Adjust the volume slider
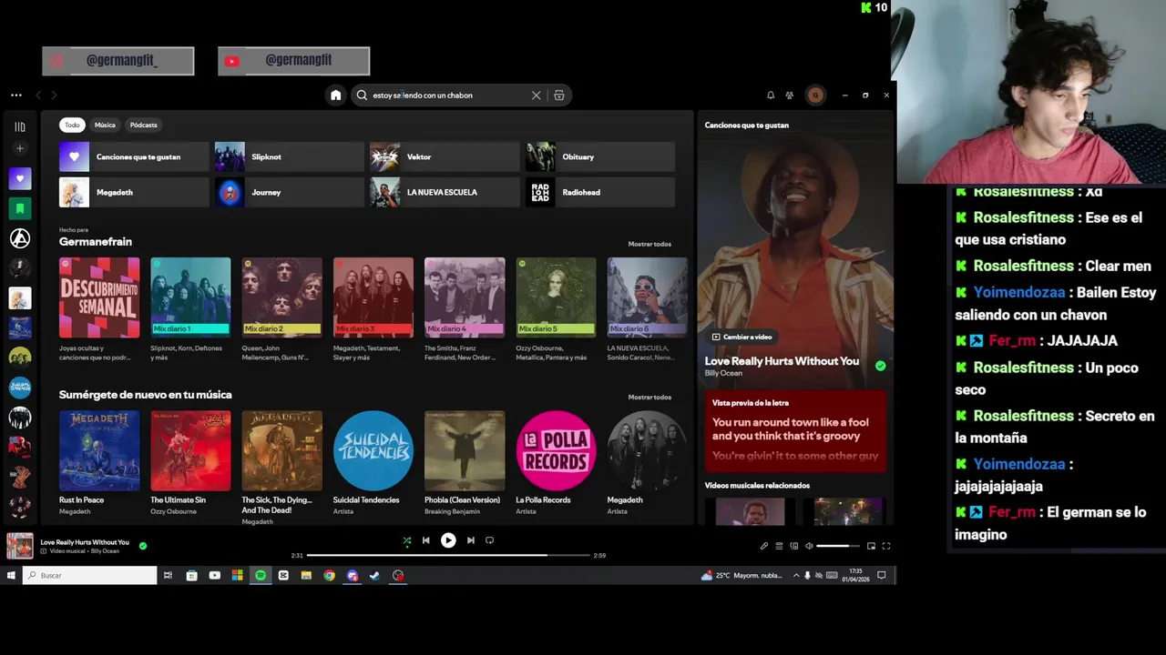 pos(838,546)
